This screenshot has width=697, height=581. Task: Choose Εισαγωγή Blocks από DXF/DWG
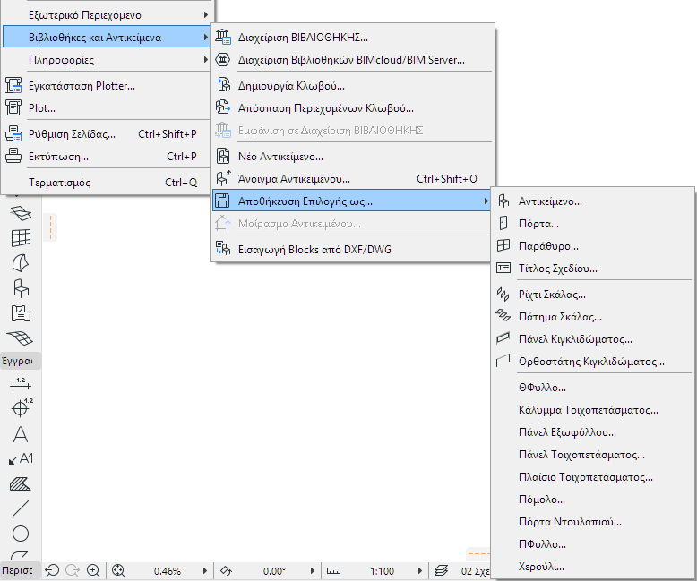tap(351, 250)
